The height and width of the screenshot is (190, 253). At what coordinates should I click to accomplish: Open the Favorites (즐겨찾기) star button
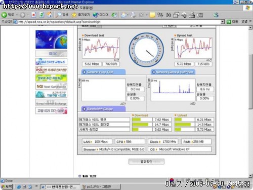pos(80,15)
